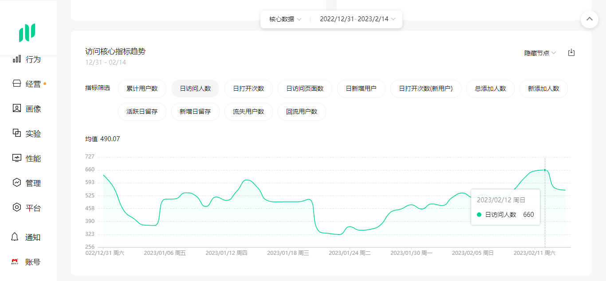Image resolution: width=606 pixels, height=281 pixels.
Task: Open the 管理 (Management) section icon
Action: point(16,182)
